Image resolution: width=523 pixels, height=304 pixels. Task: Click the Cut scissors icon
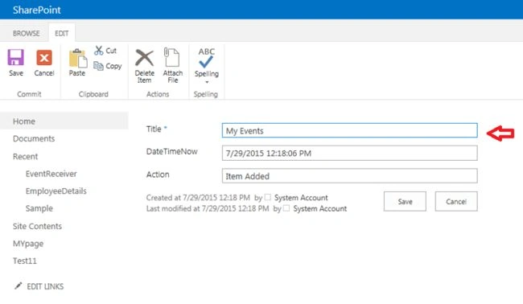tap(99, 51)
